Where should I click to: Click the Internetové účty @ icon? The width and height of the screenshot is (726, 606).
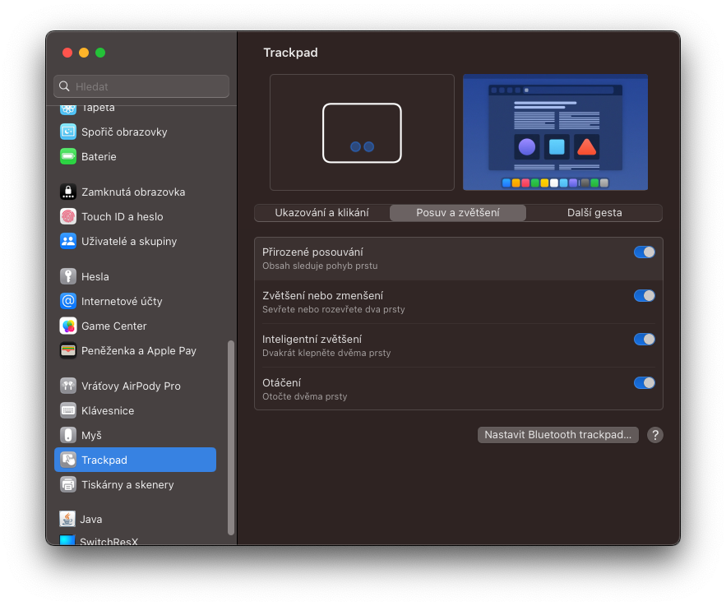[68, 301]
